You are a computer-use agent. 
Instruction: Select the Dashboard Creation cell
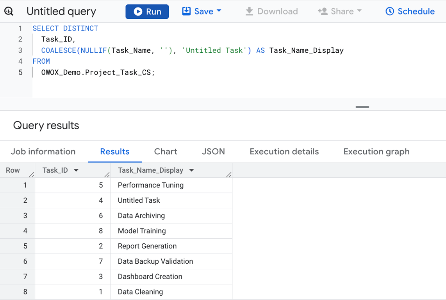coord(171,277)
